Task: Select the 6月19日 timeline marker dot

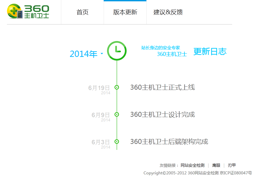Action: click(117, 87)
